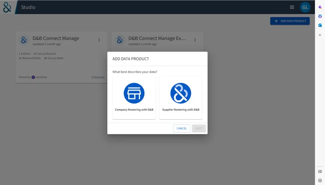Click the NEXT button in dialog
The image size is (325, 185).
point(199,129)
